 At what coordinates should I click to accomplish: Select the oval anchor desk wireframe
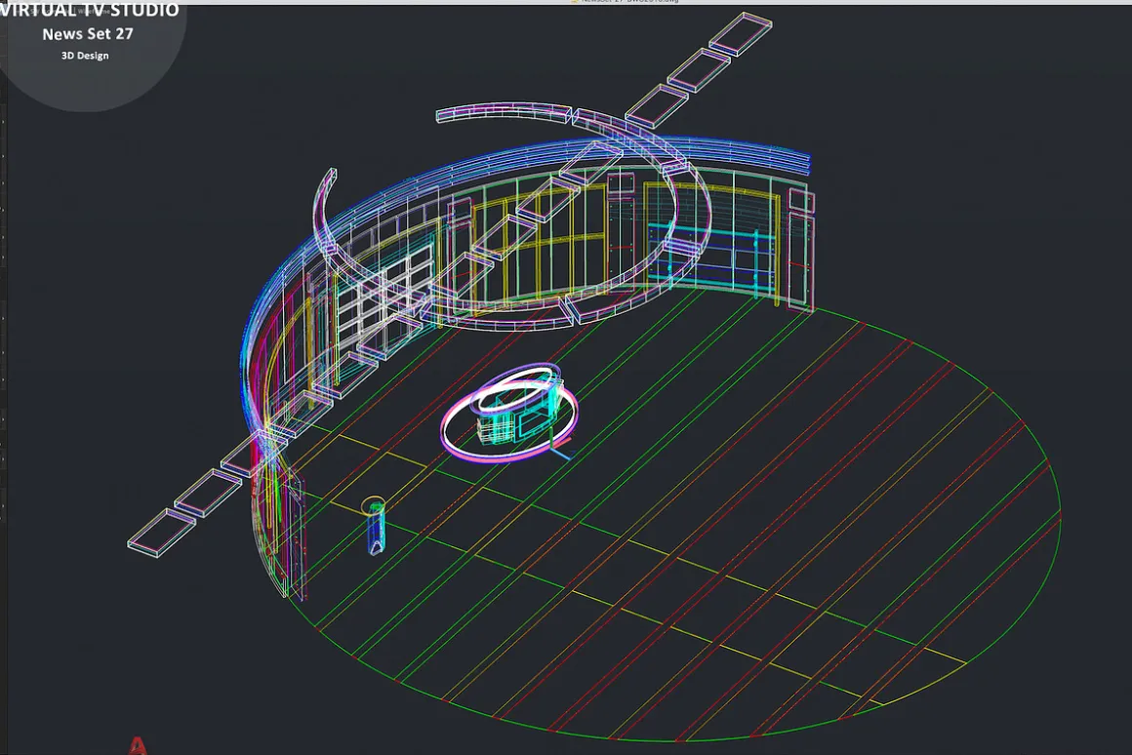[509, 413]
